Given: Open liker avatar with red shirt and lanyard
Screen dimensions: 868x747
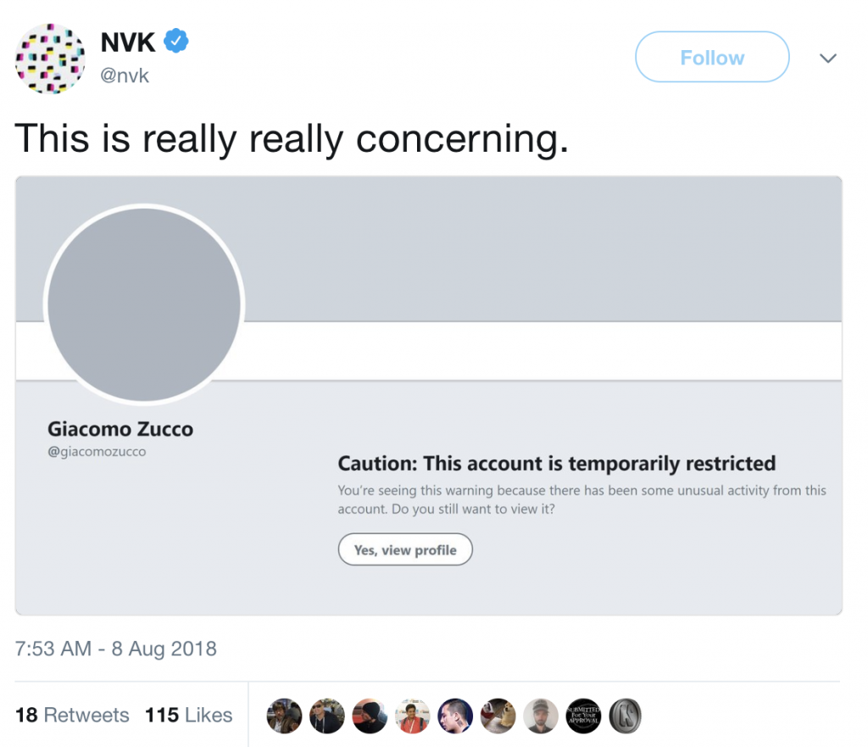Looking at the screenshot, I should (x=412, y=716).
